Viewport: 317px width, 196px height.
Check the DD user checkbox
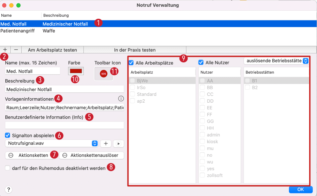click(202, 101)
